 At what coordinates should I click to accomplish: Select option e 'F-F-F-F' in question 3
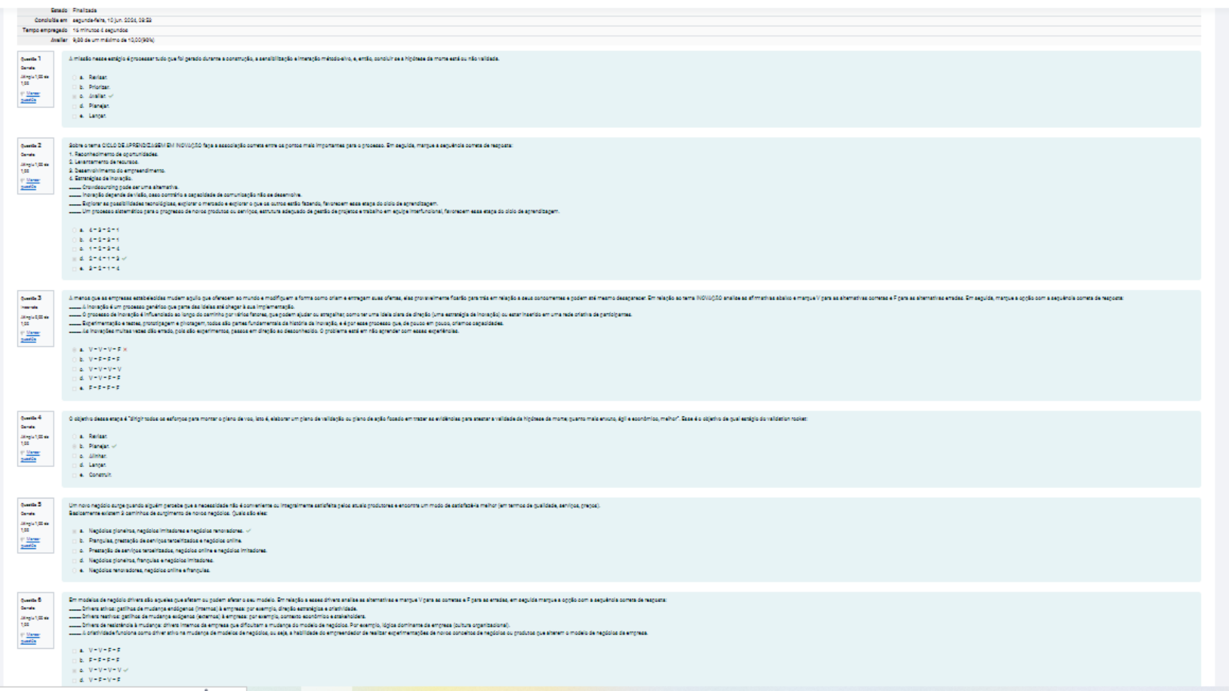coord(74,388)
